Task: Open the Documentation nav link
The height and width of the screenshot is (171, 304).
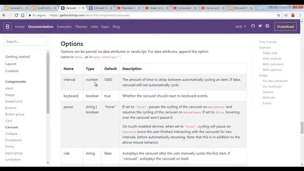Action: click(41, 27)
